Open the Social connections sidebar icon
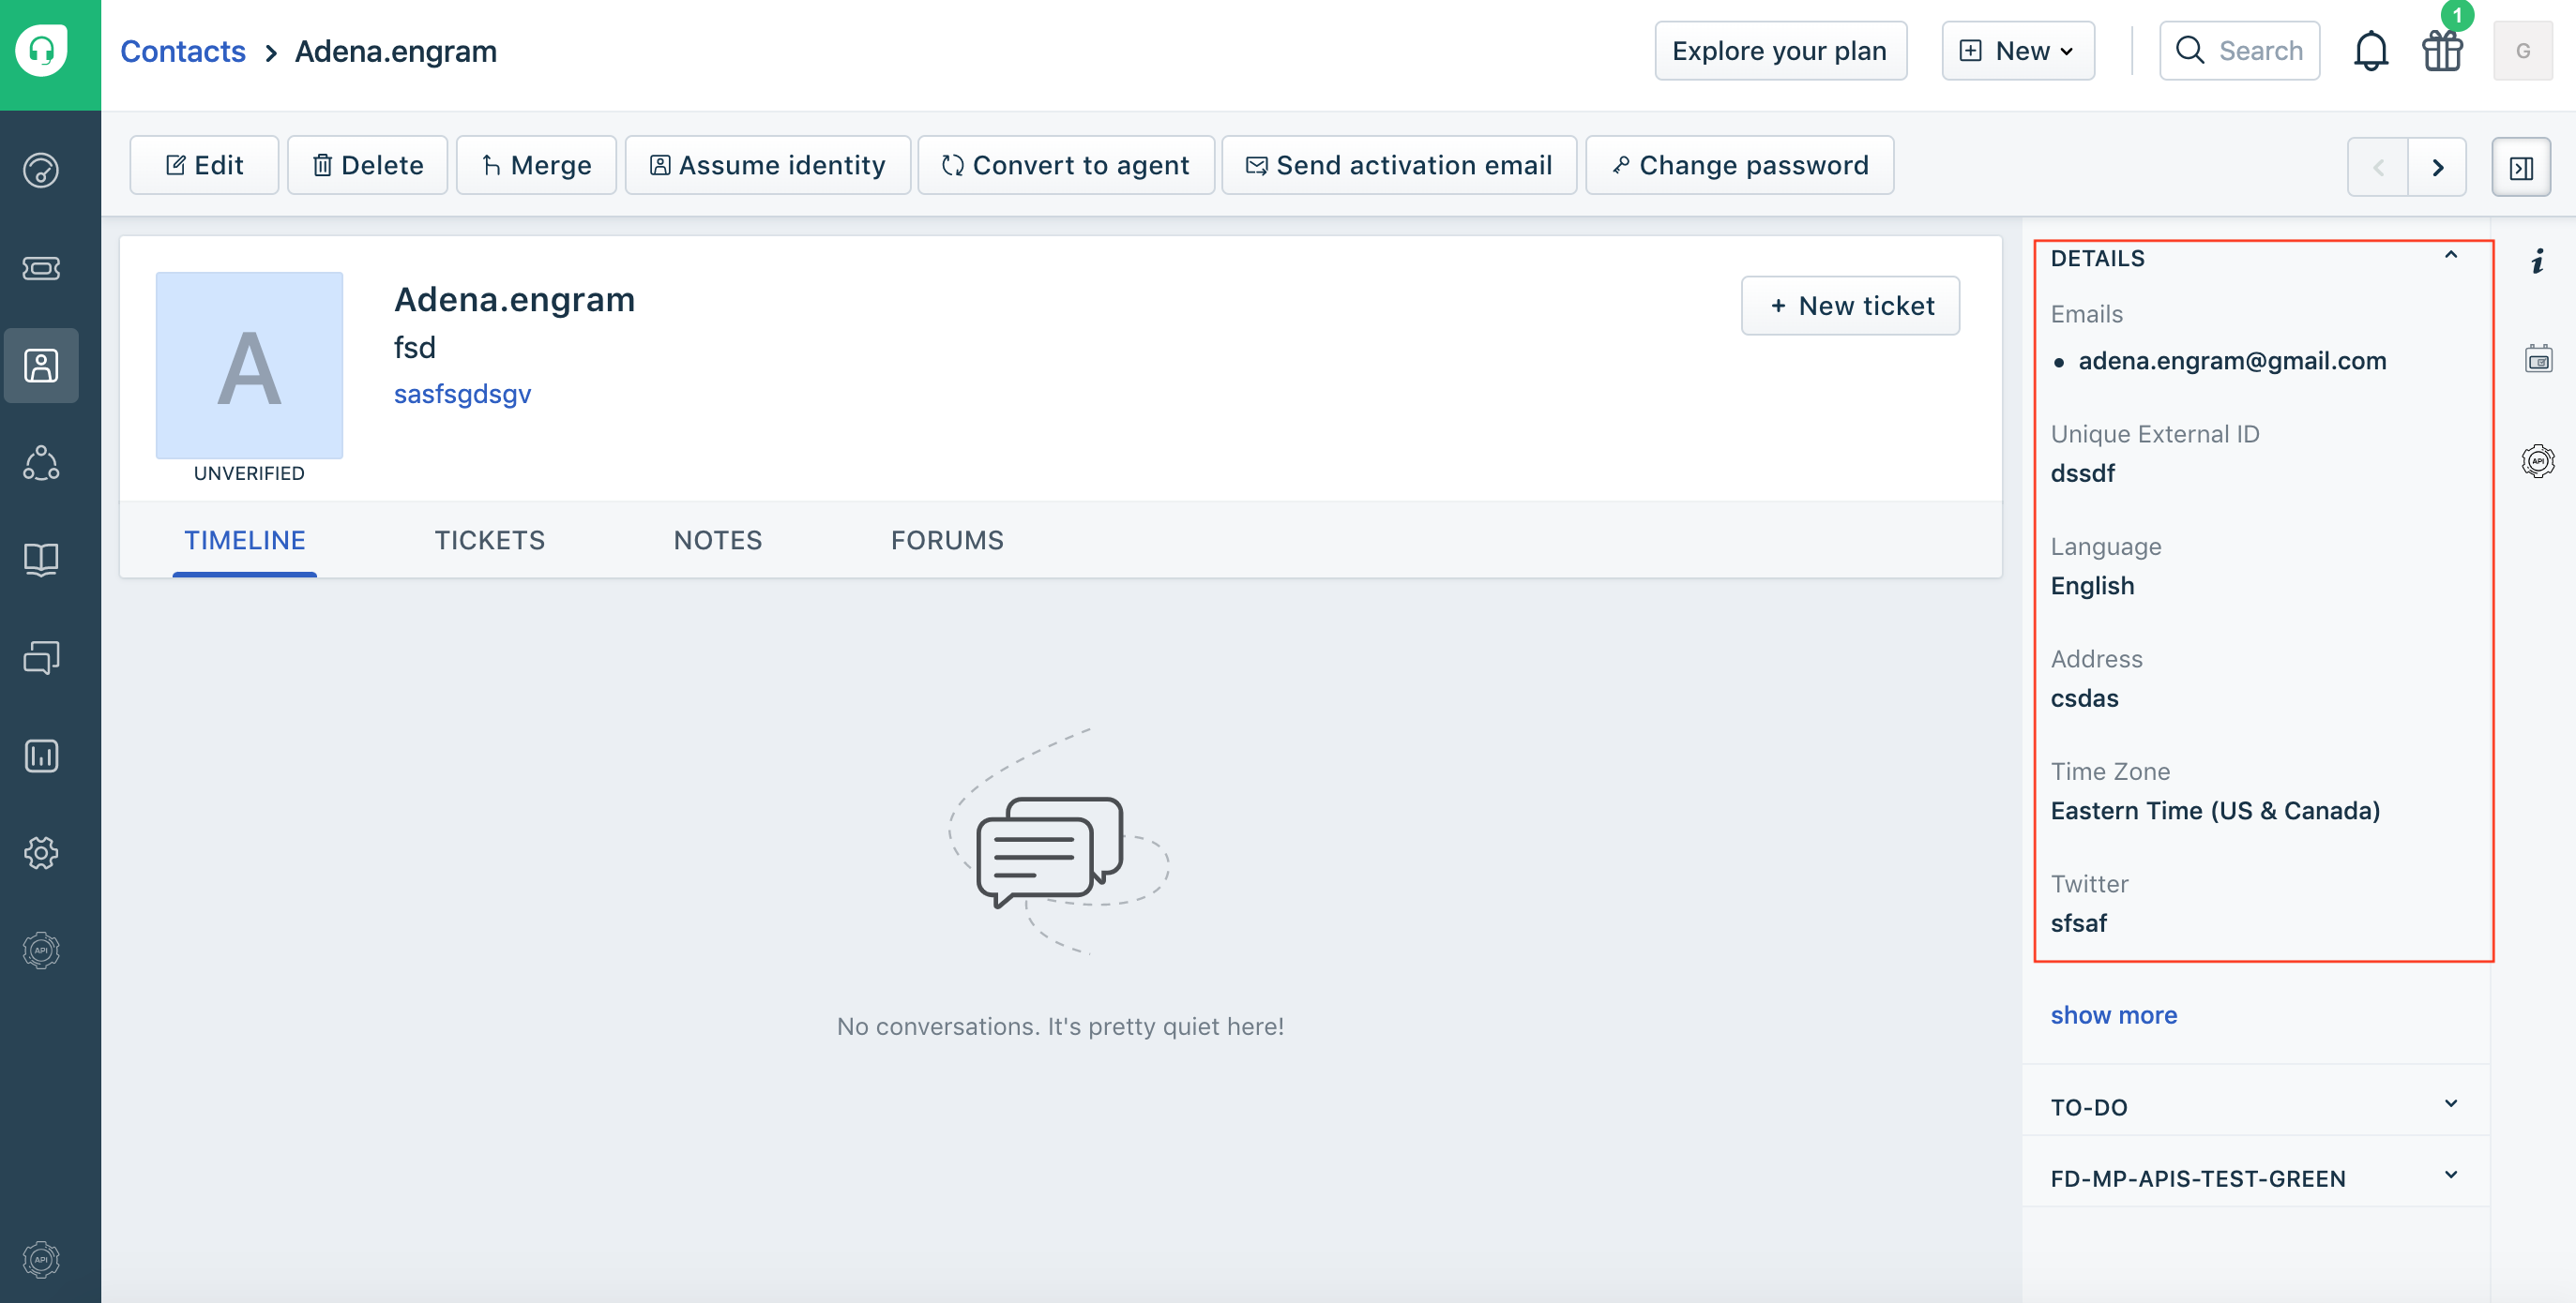Image resolution: width=2576 pixels, height=1303 pixels. 41,463
